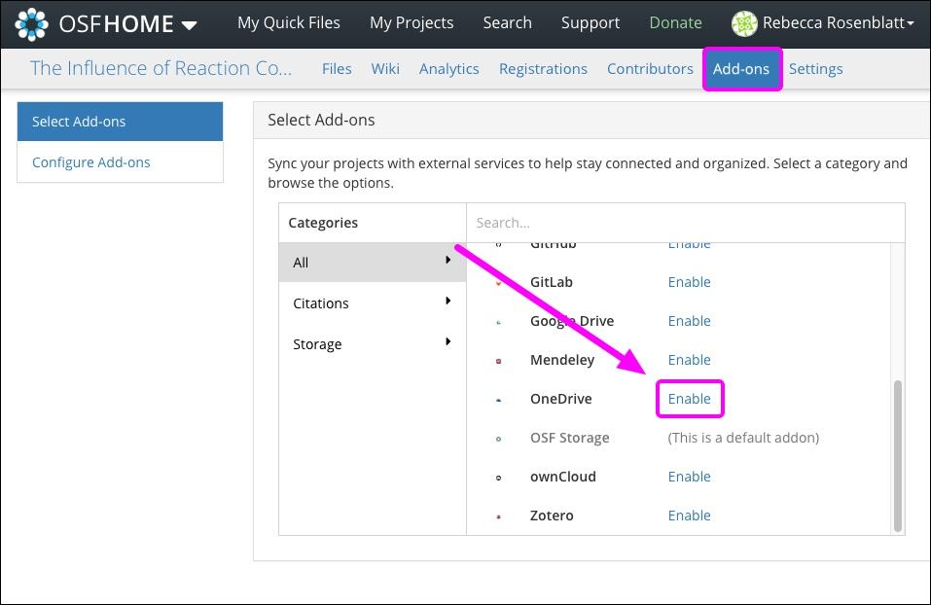The width and height of the screenshot is (931, 605).
Task: Select the Mendeley add-on icon
Action: point(500,360)
